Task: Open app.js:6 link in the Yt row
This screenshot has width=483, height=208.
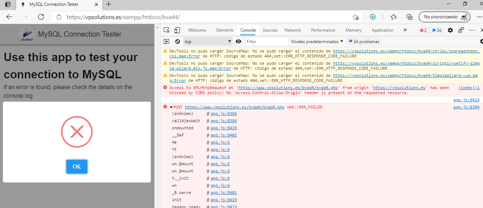Action: point(220,149)
